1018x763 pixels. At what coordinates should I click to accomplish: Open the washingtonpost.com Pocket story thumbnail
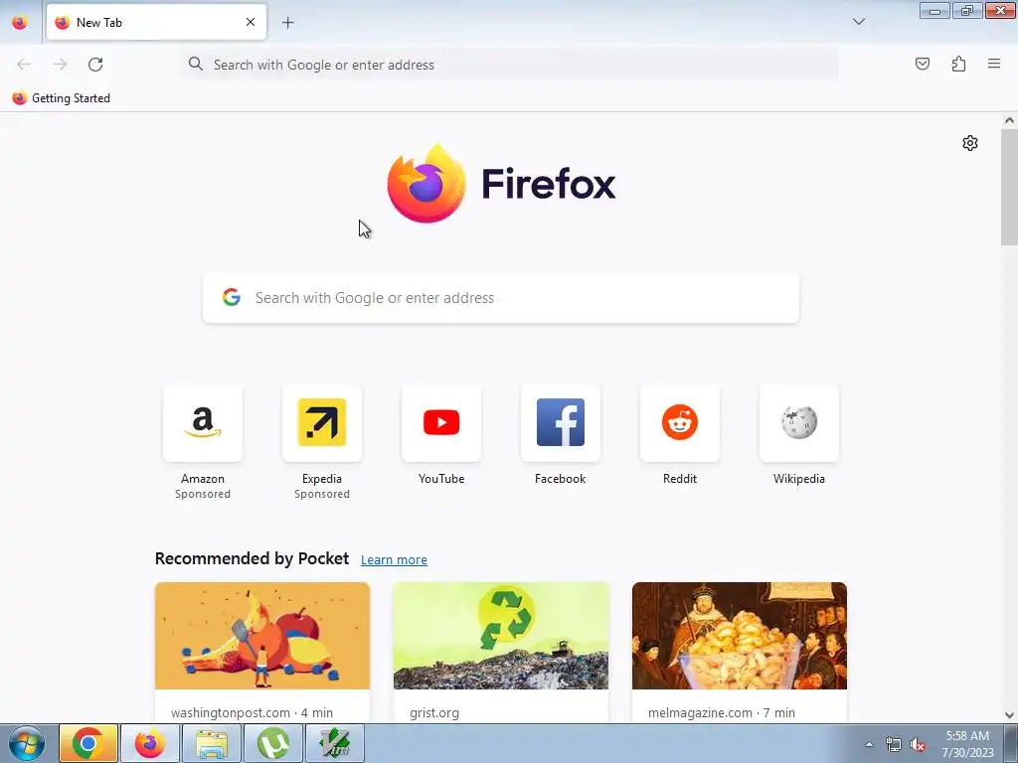tap(262, 636)
